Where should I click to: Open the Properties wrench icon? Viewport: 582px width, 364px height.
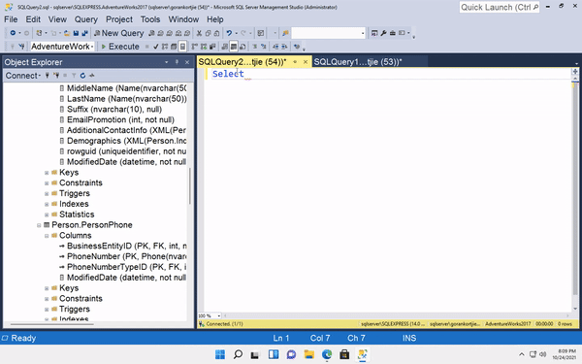(x=383, y=33)
